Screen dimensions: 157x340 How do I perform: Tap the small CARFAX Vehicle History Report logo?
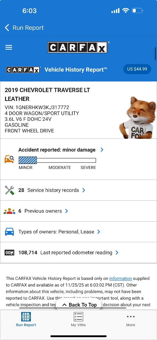(x=23, y=70)
